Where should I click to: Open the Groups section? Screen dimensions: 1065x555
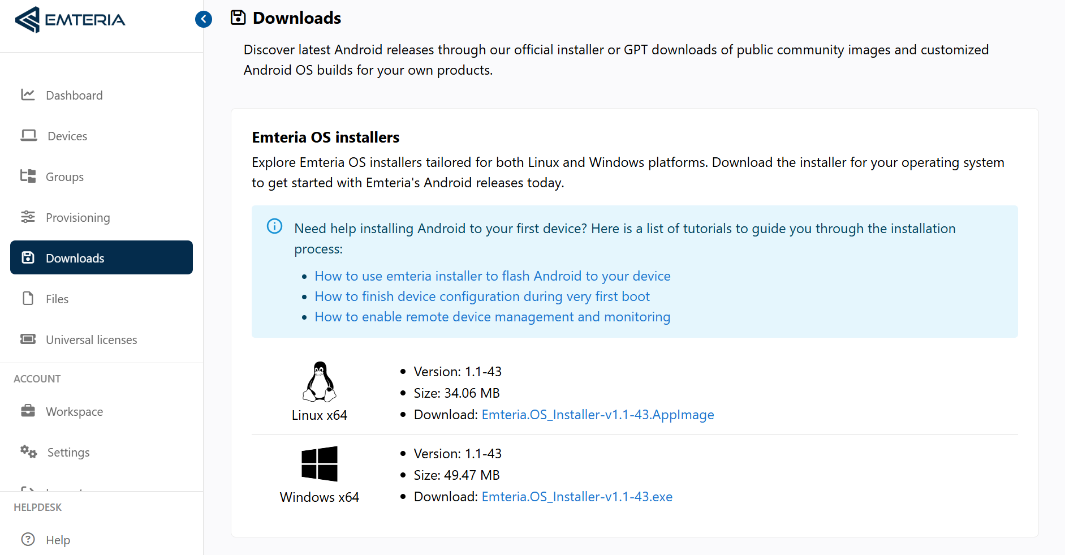pyautogui.click(x=101, y=177)
